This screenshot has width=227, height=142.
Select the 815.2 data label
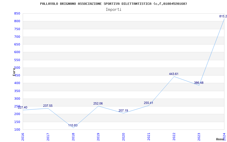click(x=223, y=16)
